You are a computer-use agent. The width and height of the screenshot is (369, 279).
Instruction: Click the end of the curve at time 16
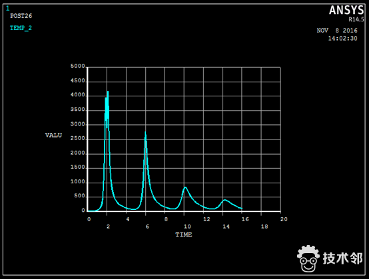coord(242,208)
